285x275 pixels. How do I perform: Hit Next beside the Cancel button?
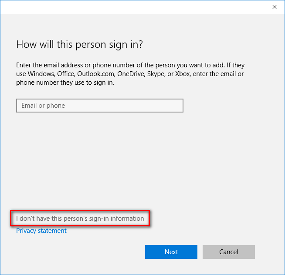point(171,252)
